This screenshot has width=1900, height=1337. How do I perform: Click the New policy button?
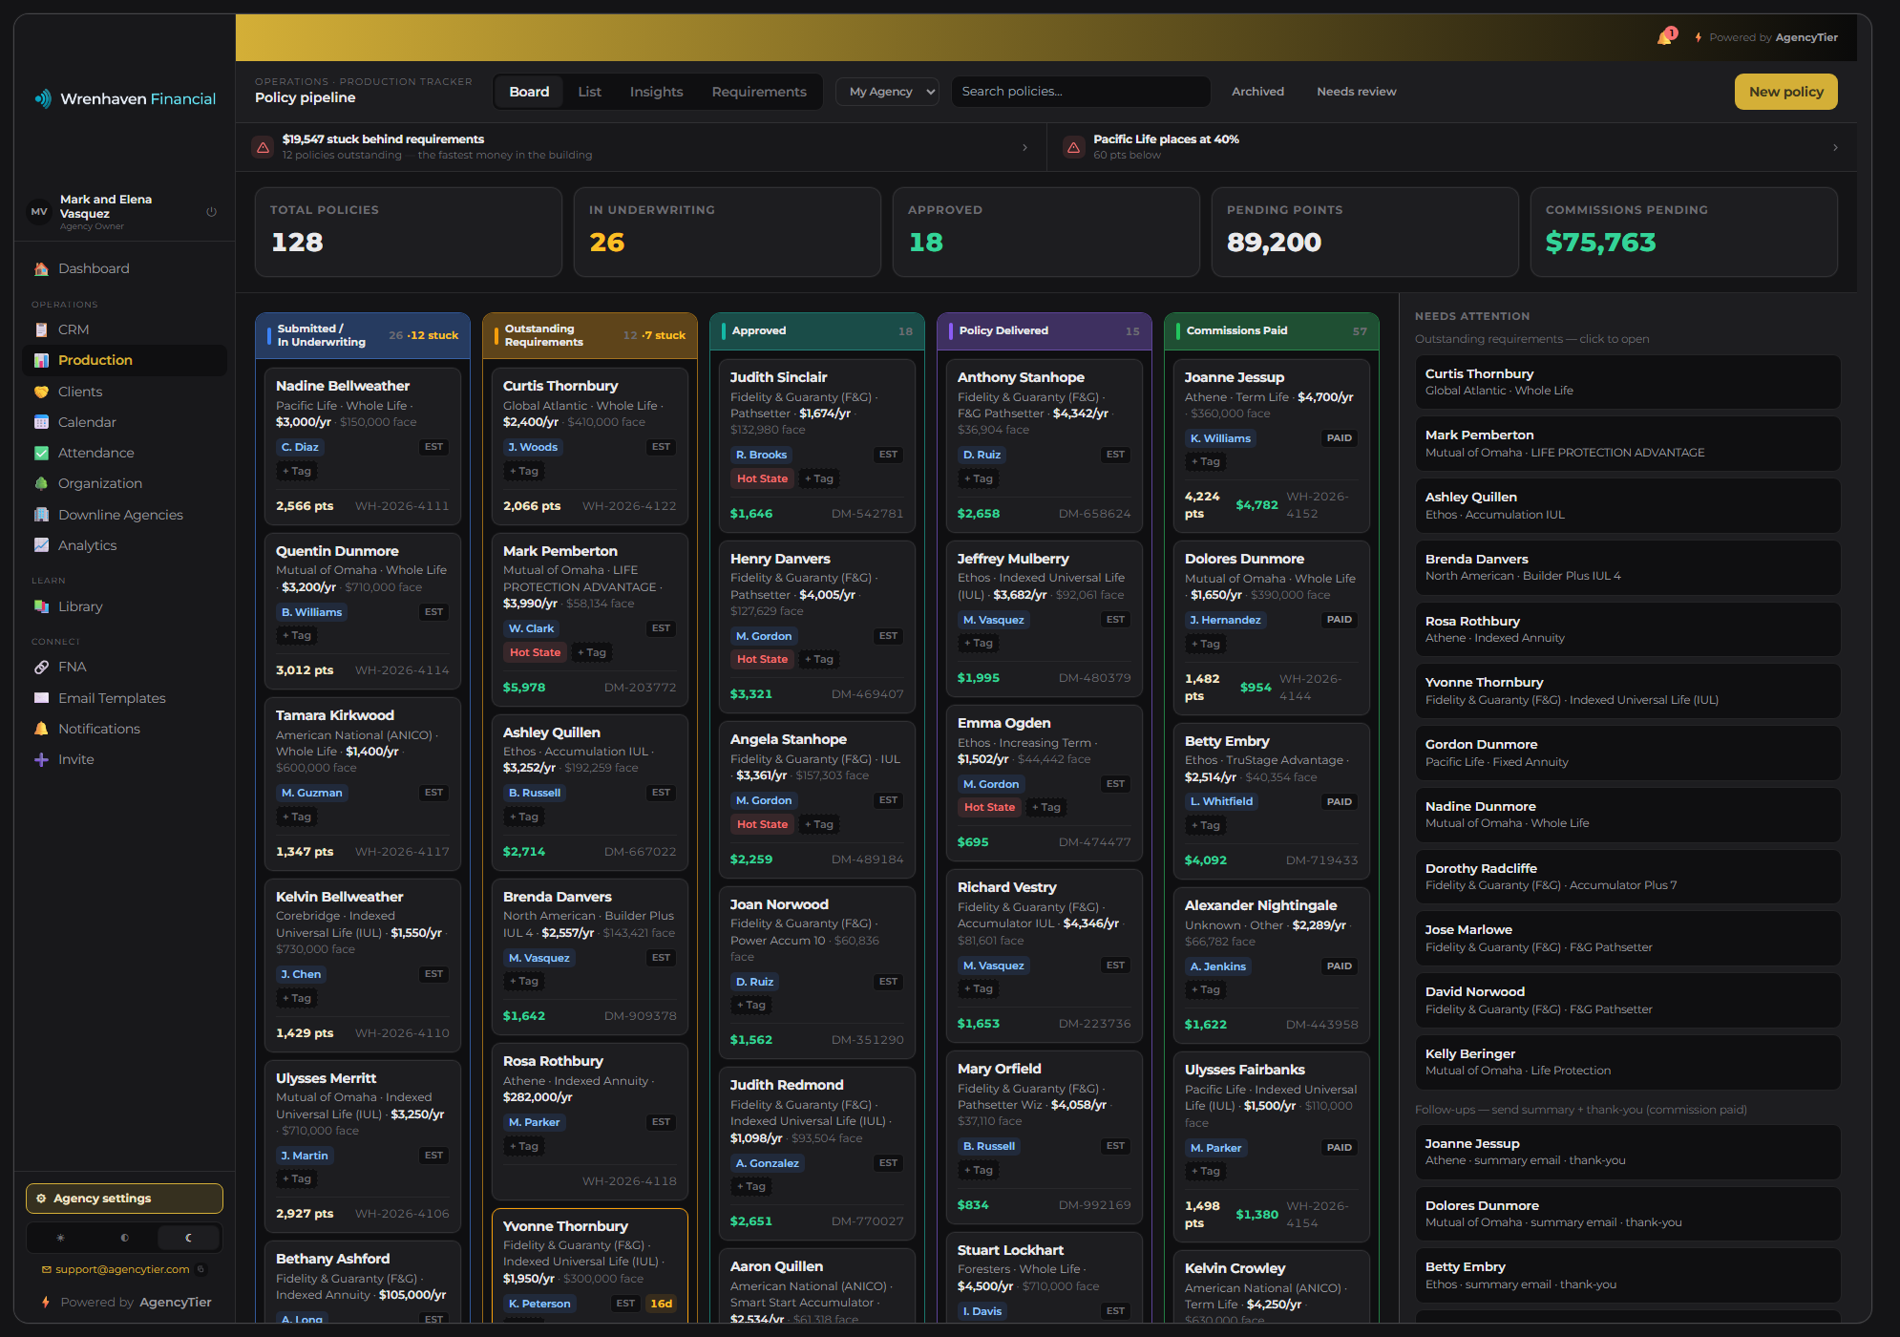(x=1785, y=92)
